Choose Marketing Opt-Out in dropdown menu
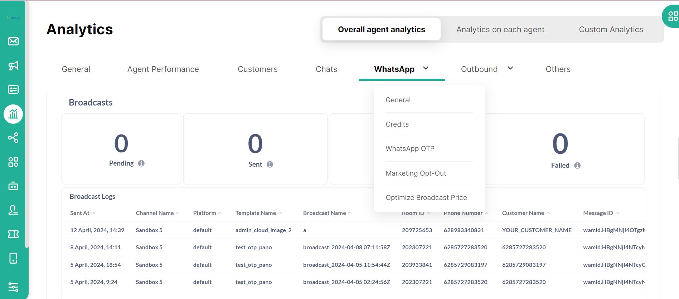 [x=416, y=173]
